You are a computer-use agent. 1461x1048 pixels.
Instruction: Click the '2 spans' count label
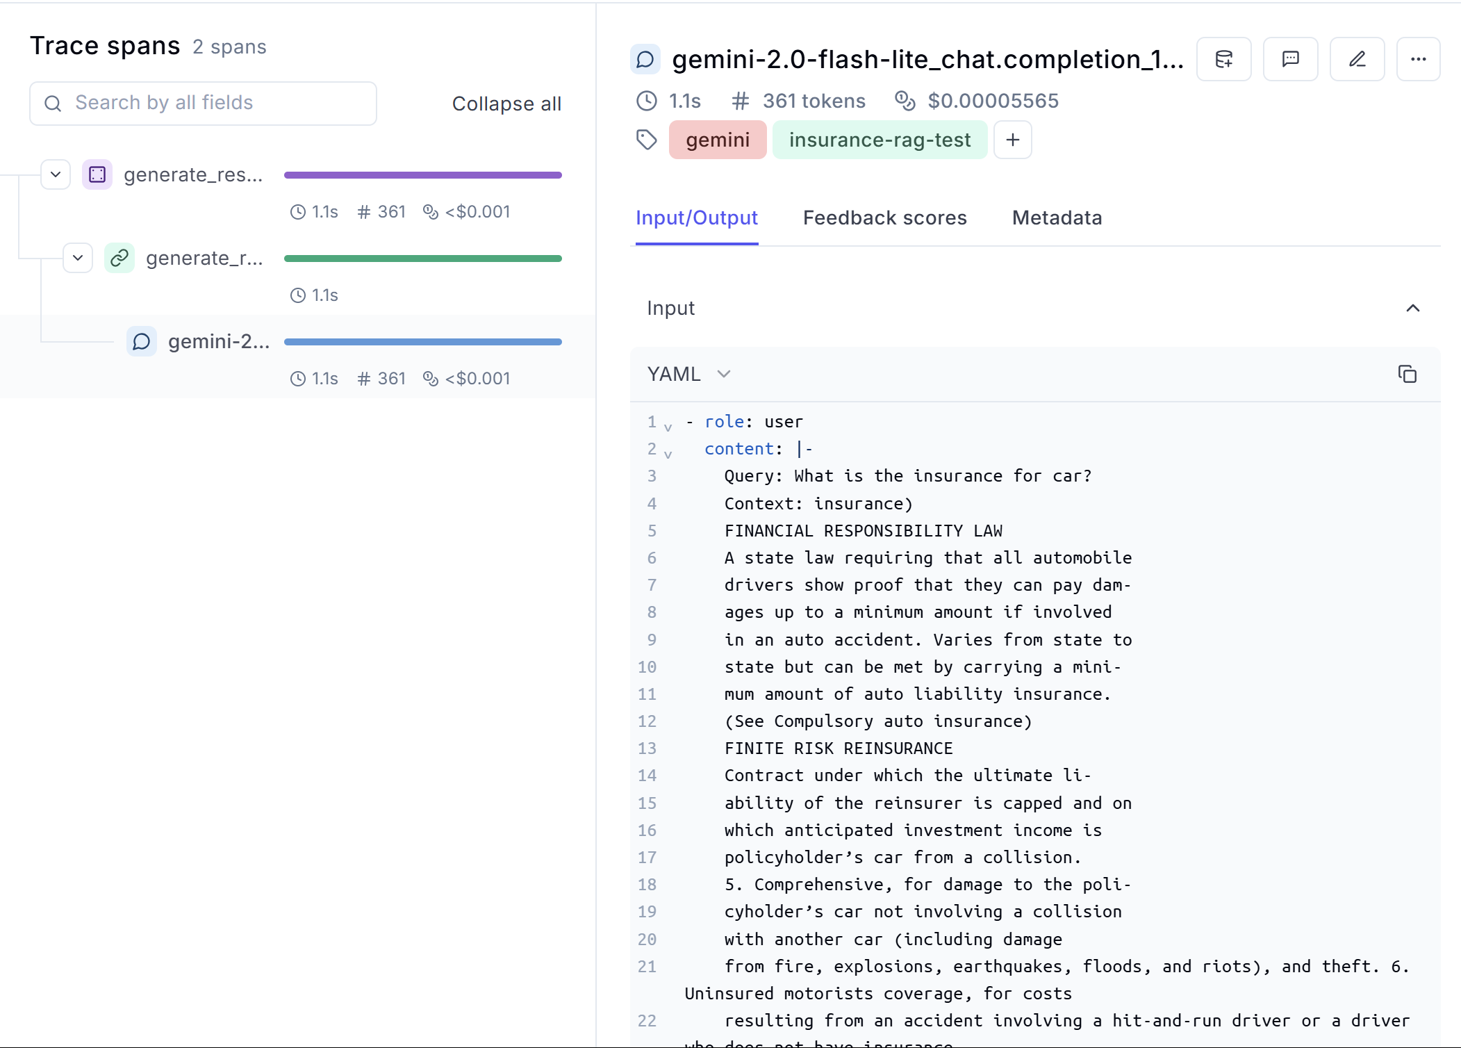[x=230, y=47]
